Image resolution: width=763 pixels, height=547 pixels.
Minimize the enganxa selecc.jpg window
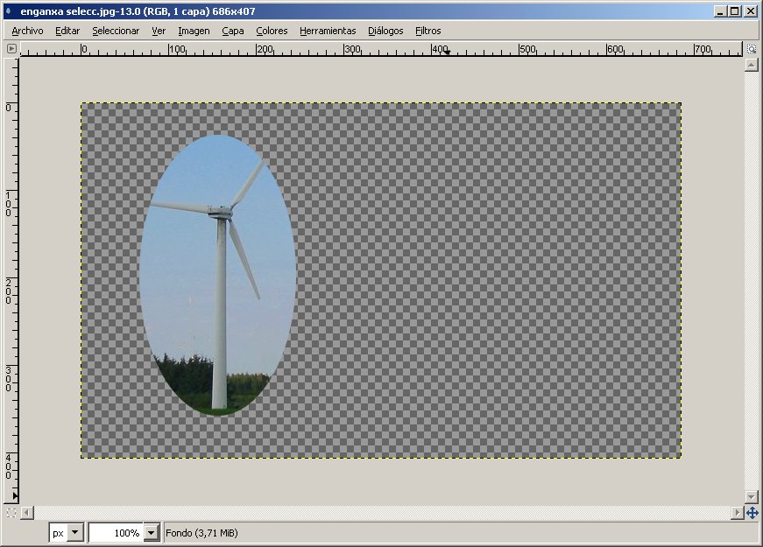720,11
